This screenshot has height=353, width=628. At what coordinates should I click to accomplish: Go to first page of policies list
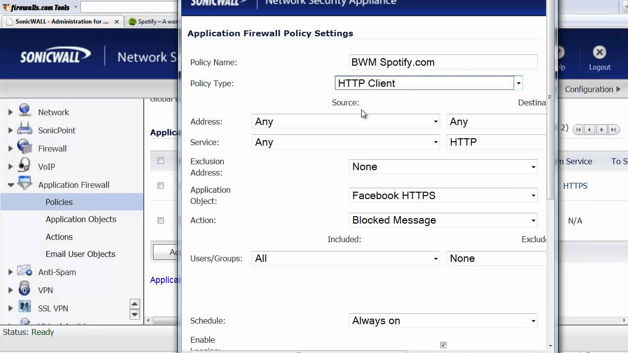578,129
